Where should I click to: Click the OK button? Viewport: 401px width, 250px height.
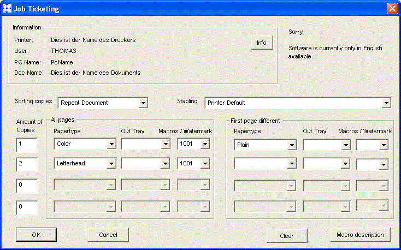pyautogui.click(x=36, y=235)
